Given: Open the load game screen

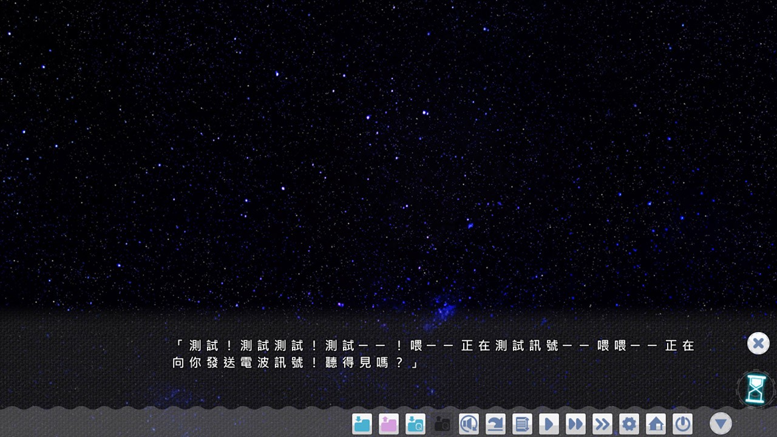Looking at the screenshot, I should pos(388,424).
